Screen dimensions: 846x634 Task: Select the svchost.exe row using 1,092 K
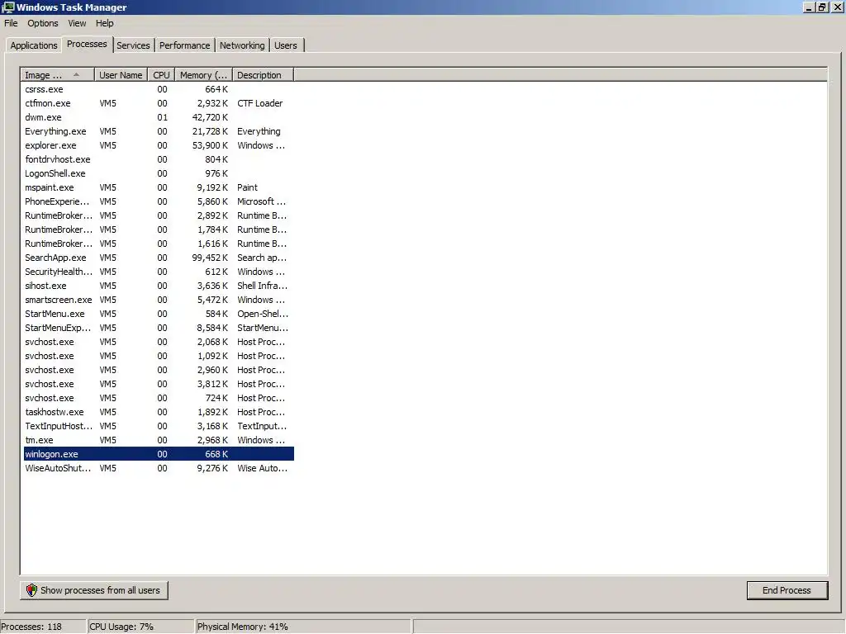(x=159, y=356)
